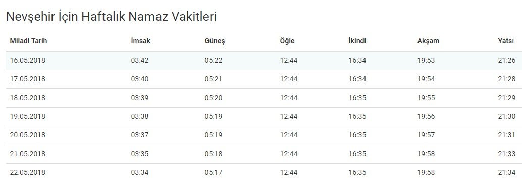This screenshot has height=189, width=522.
Task: Select the Akşam column header
Action: click(x=428, y=41)
